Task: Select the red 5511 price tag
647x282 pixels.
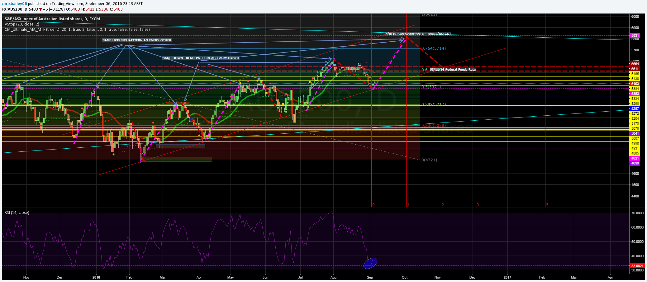Action: click(635, 69)
